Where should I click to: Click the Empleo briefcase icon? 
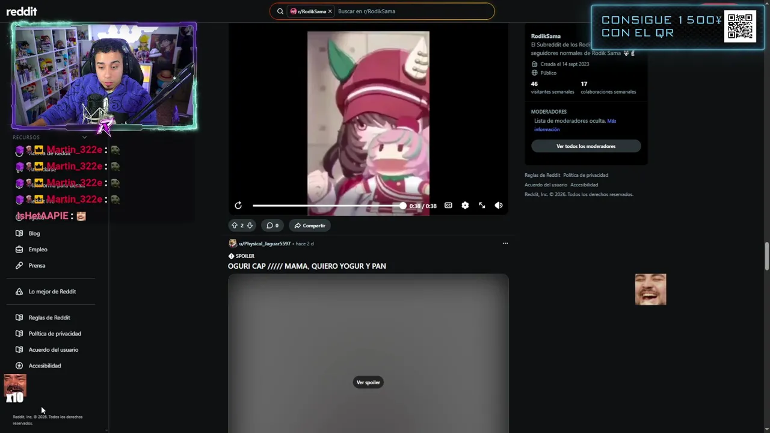19,250
